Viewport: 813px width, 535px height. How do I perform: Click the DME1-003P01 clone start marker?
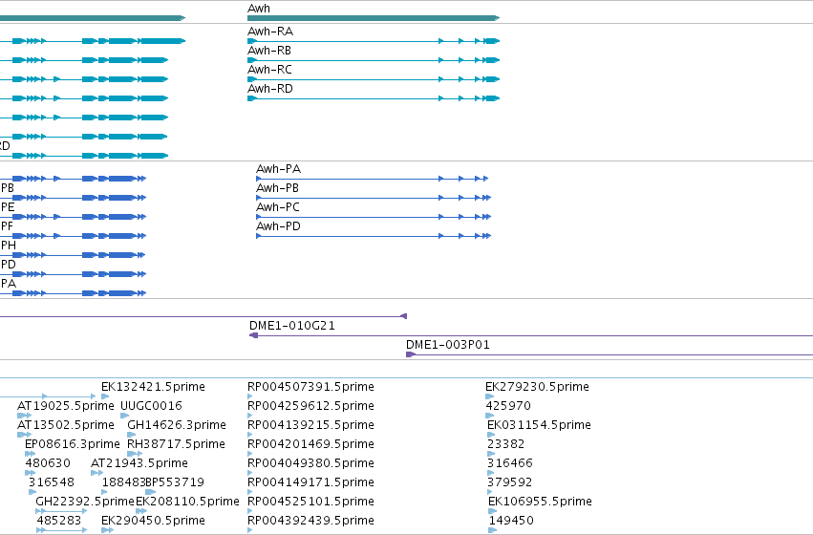pyautogui.click(x=411, y=354)
